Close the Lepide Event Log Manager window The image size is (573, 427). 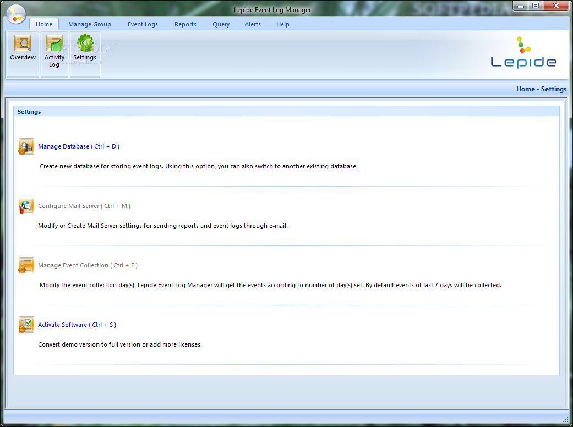click(556, 6)
